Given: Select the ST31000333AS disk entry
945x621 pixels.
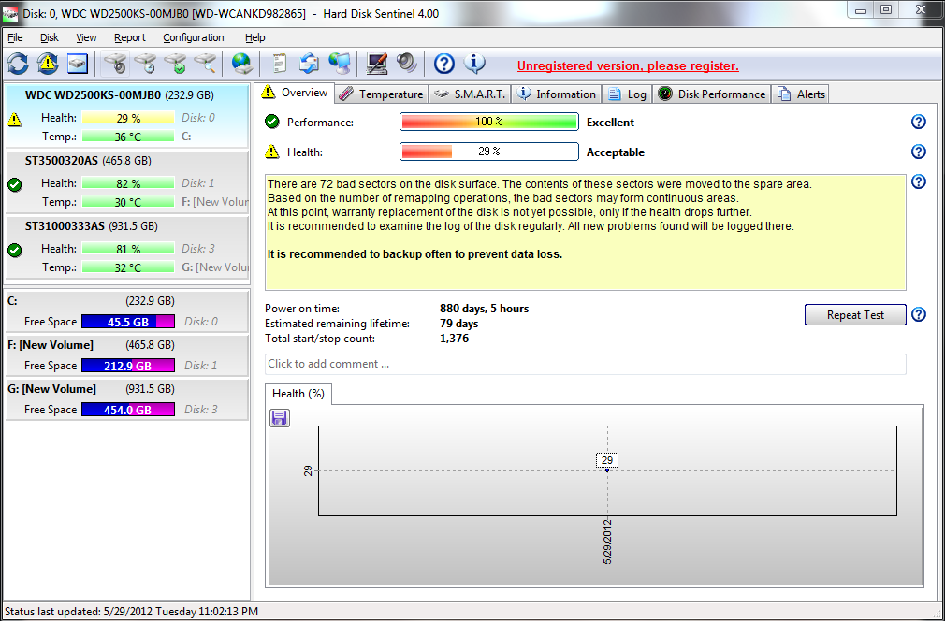Looking at the screenshot, I should (126, 248).
